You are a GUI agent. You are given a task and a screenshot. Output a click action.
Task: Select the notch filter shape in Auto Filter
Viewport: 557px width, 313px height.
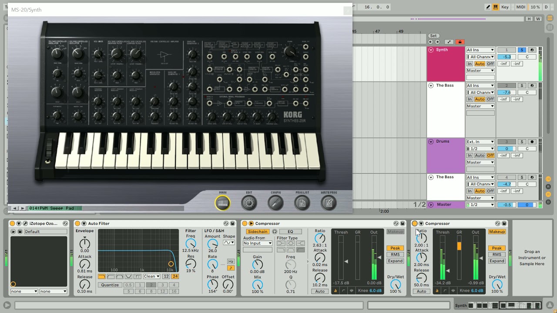[x=128, y=276]
